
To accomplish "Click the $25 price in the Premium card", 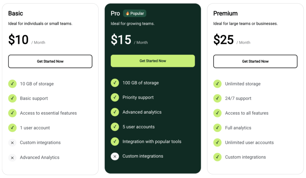I will (223, 40).
